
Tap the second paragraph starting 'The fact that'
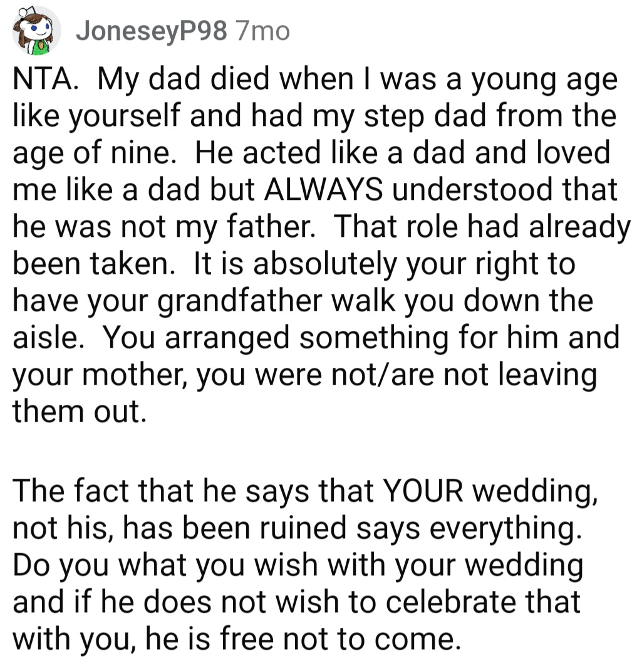click(x=305, y=565)
